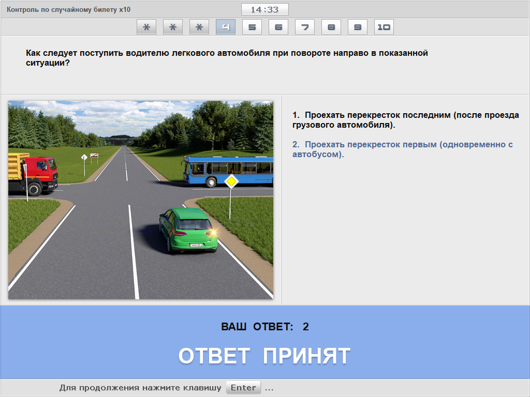Screen dimensions: 530x397
Task: Select question 7 number button
Action: pos(305,27)
